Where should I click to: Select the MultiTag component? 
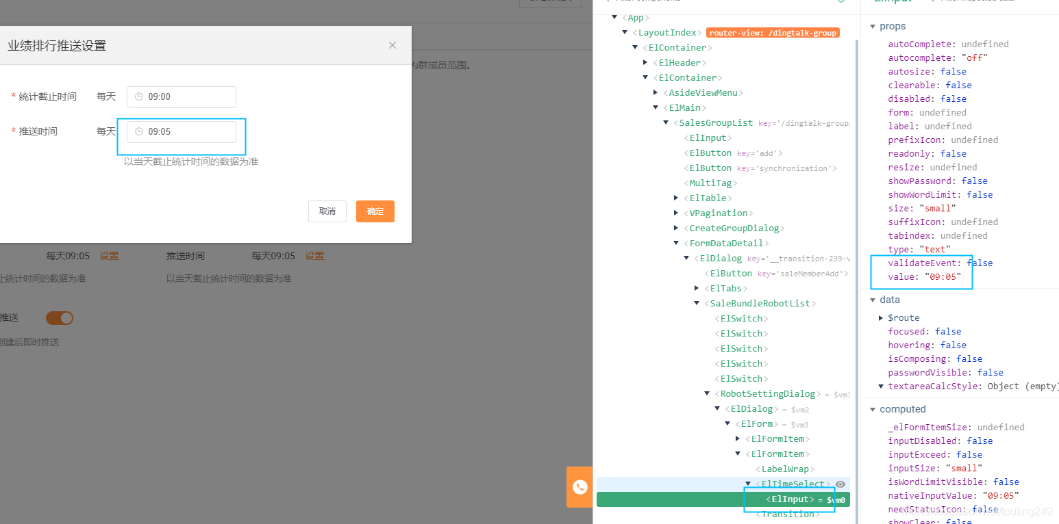(x=710, y=183)
